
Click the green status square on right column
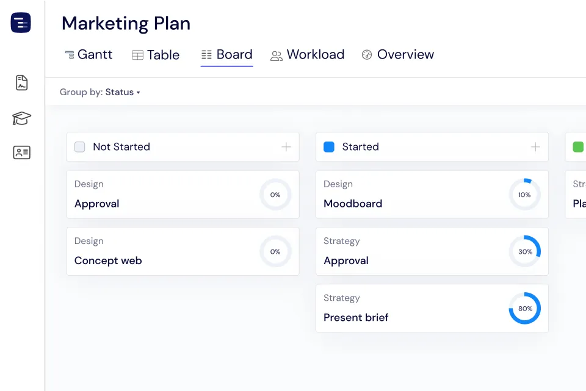(x=577, y=146)
